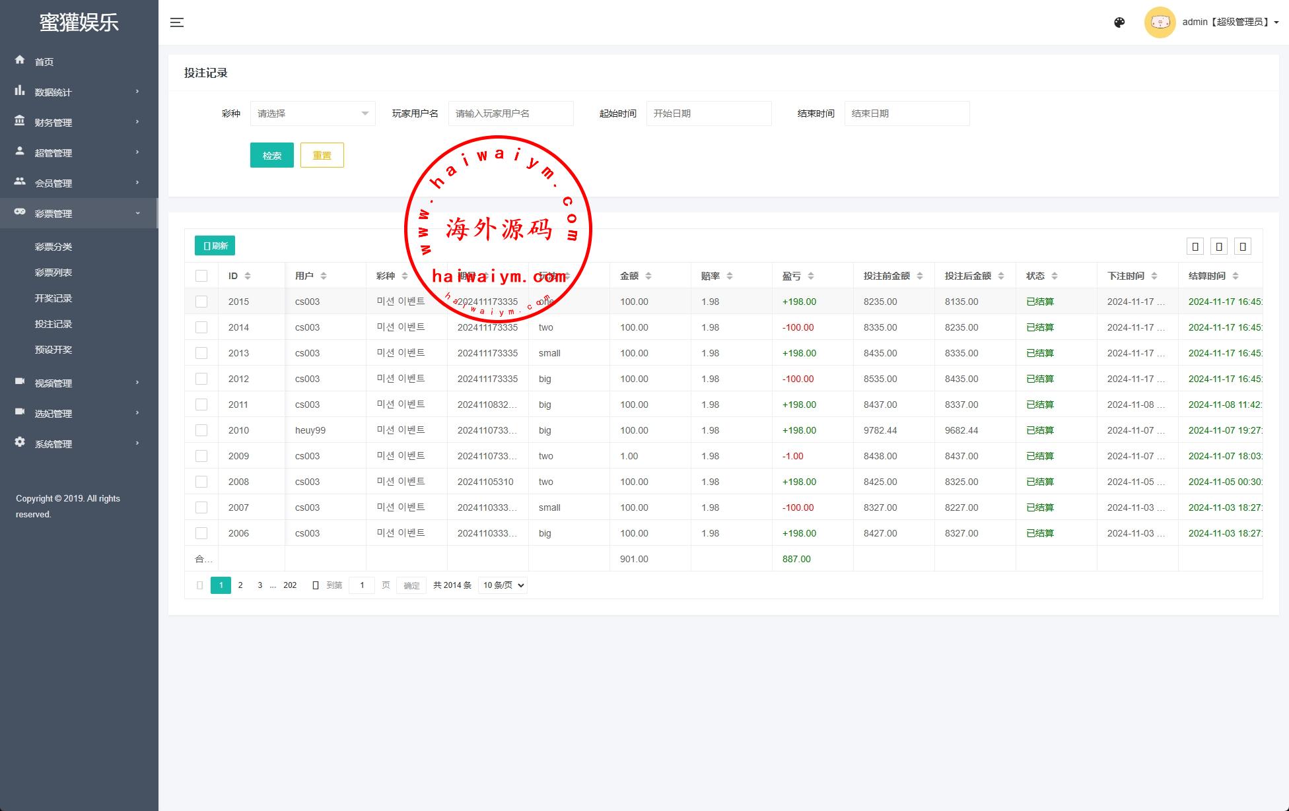1289x811 pixels.
Task: Click the gear icon for 系统管理
Action: (x=20, y=442)
